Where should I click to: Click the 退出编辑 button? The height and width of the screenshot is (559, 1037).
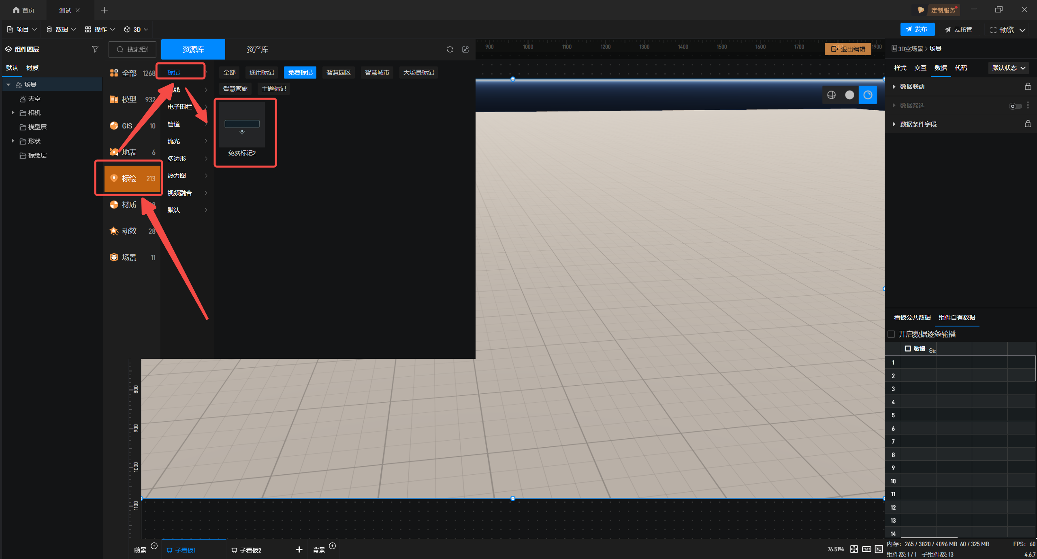[848, 49]
